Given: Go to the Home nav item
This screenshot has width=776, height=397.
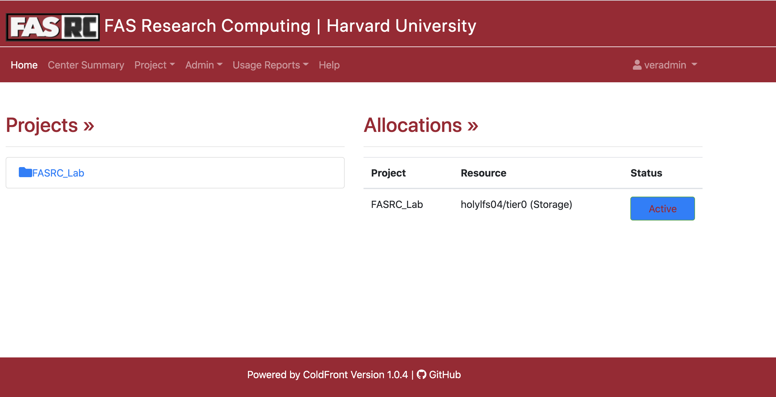Looking at the screenshot, I should 24,65.
